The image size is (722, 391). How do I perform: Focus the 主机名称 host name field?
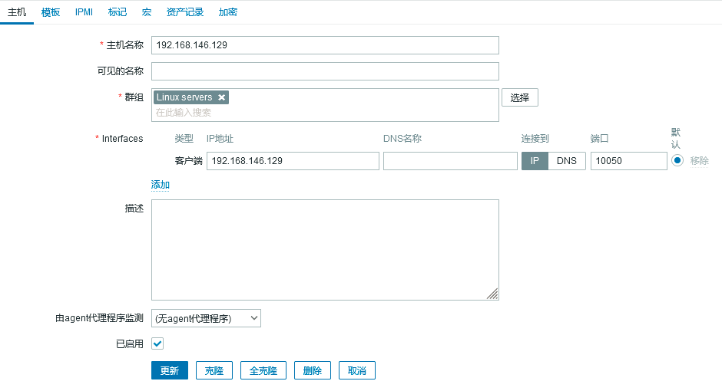(x=325, y=45)
